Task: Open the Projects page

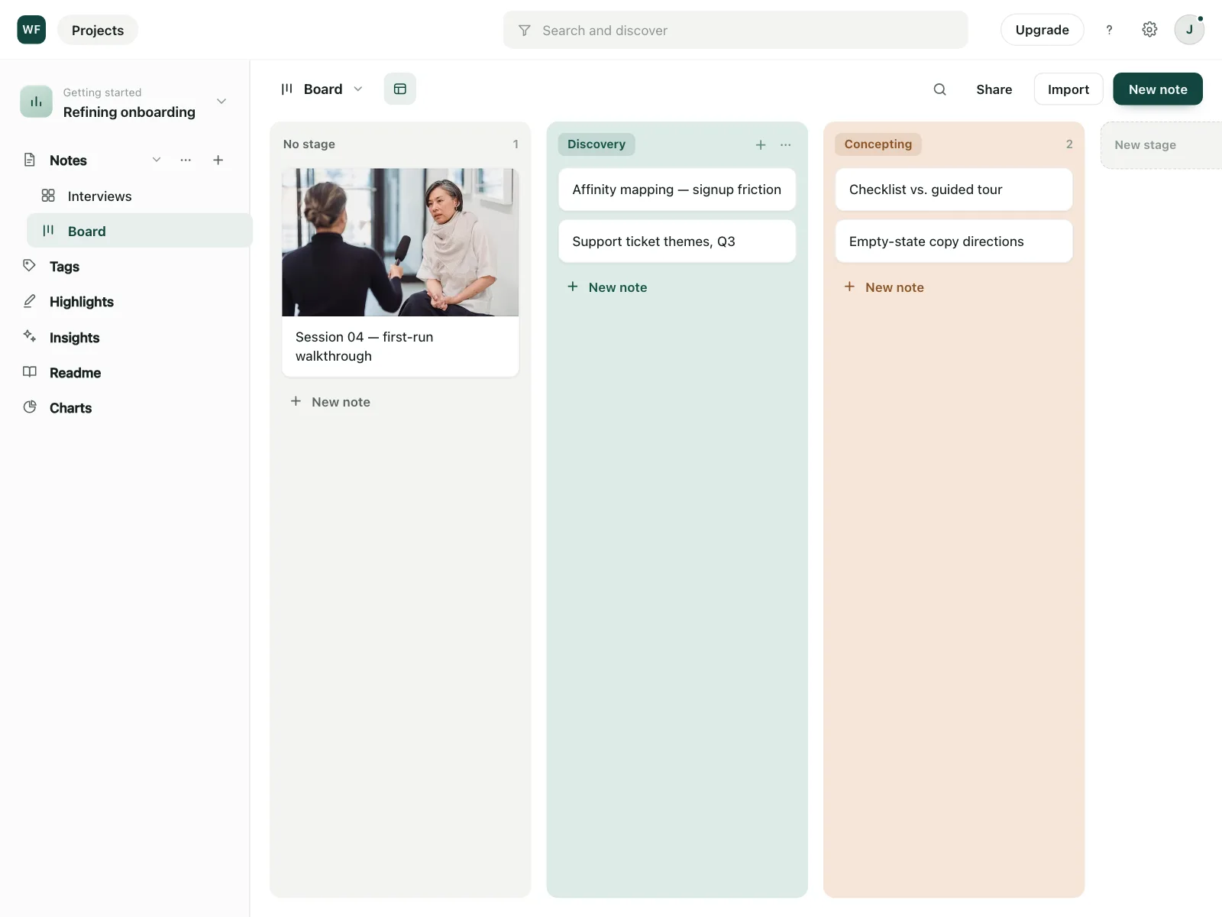Action: point(98,30)
